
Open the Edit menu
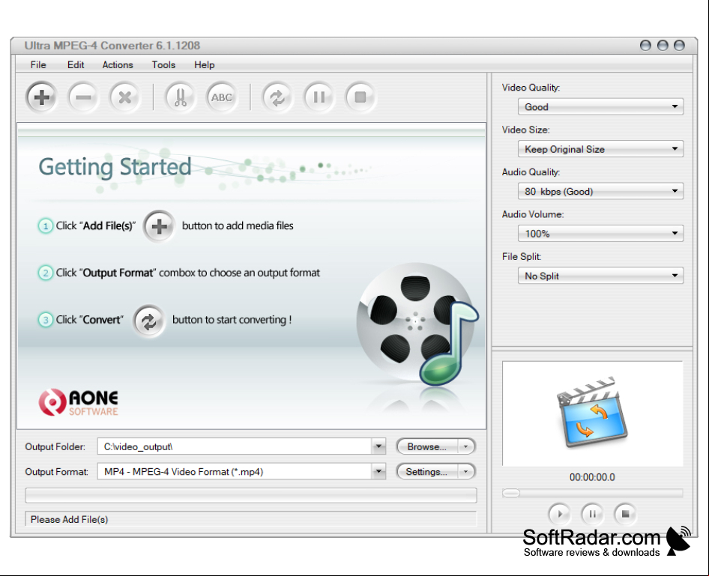(76, 64)
